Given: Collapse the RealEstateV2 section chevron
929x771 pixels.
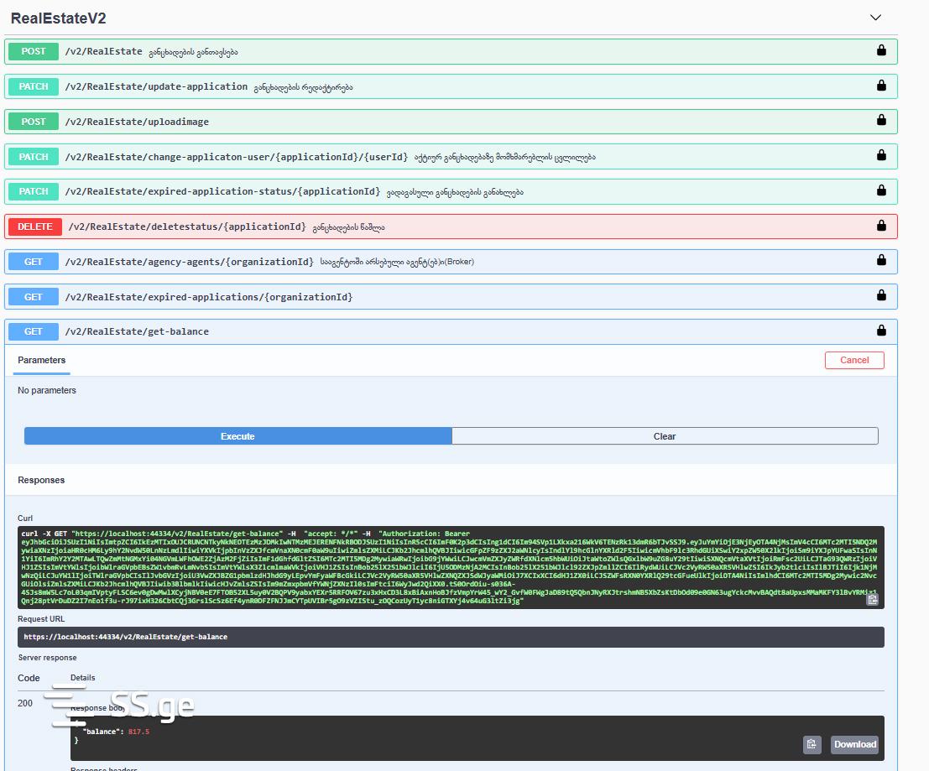Looking at the screenshot, I should [x=875, y=18].
